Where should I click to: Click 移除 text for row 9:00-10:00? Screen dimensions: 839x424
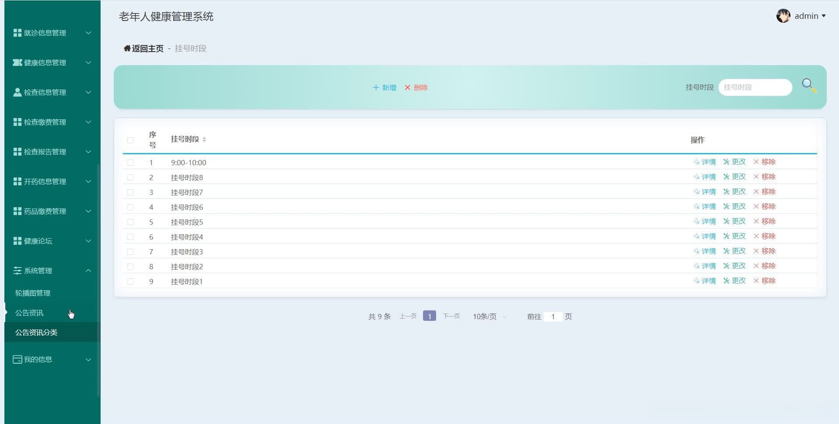(x=769, y=162)
